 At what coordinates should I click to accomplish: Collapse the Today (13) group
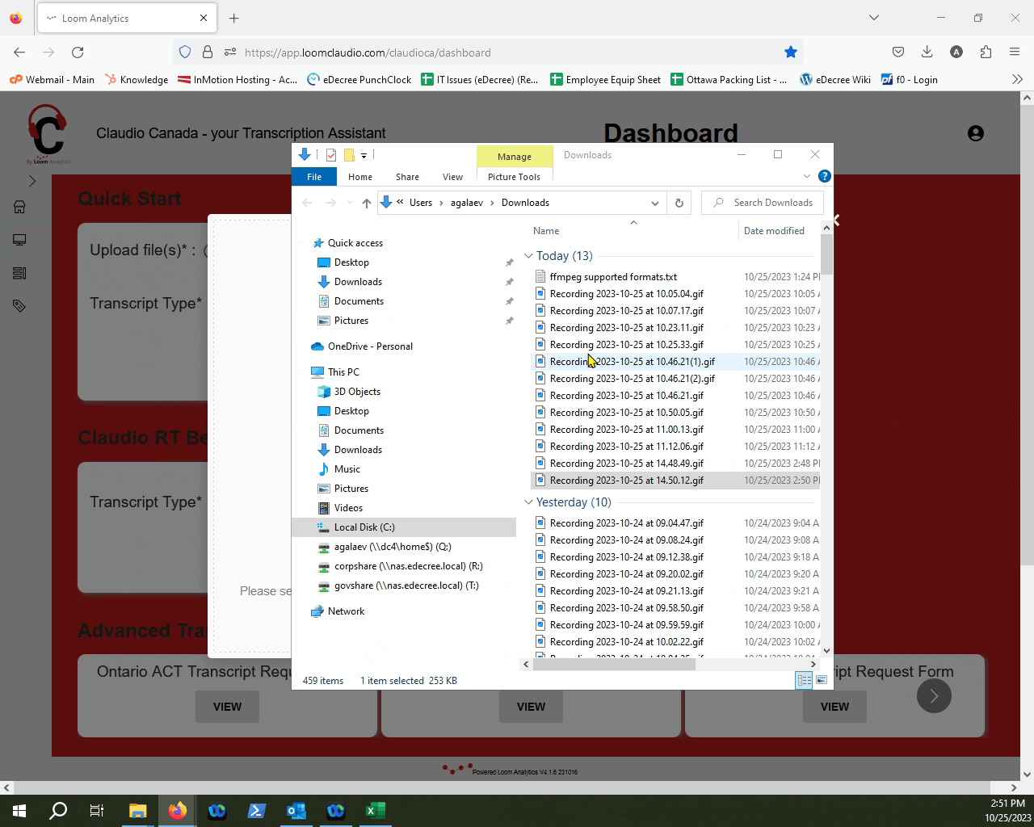(x=528, y=256)
